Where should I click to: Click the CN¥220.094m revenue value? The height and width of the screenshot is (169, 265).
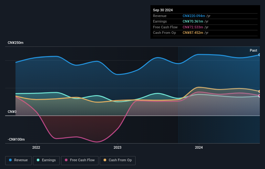coord(194,16)
